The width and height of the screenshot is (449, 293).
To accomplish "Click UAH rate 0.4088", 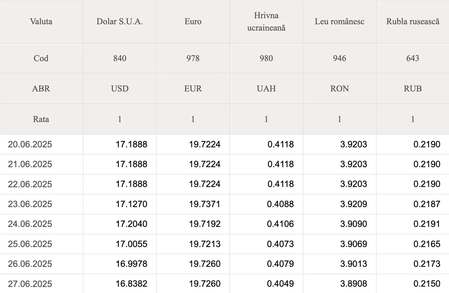I will coord(280,204).
